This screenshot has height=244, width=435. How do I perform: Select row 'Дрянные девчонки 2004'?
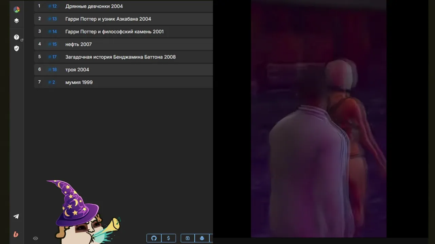(123, 6)
